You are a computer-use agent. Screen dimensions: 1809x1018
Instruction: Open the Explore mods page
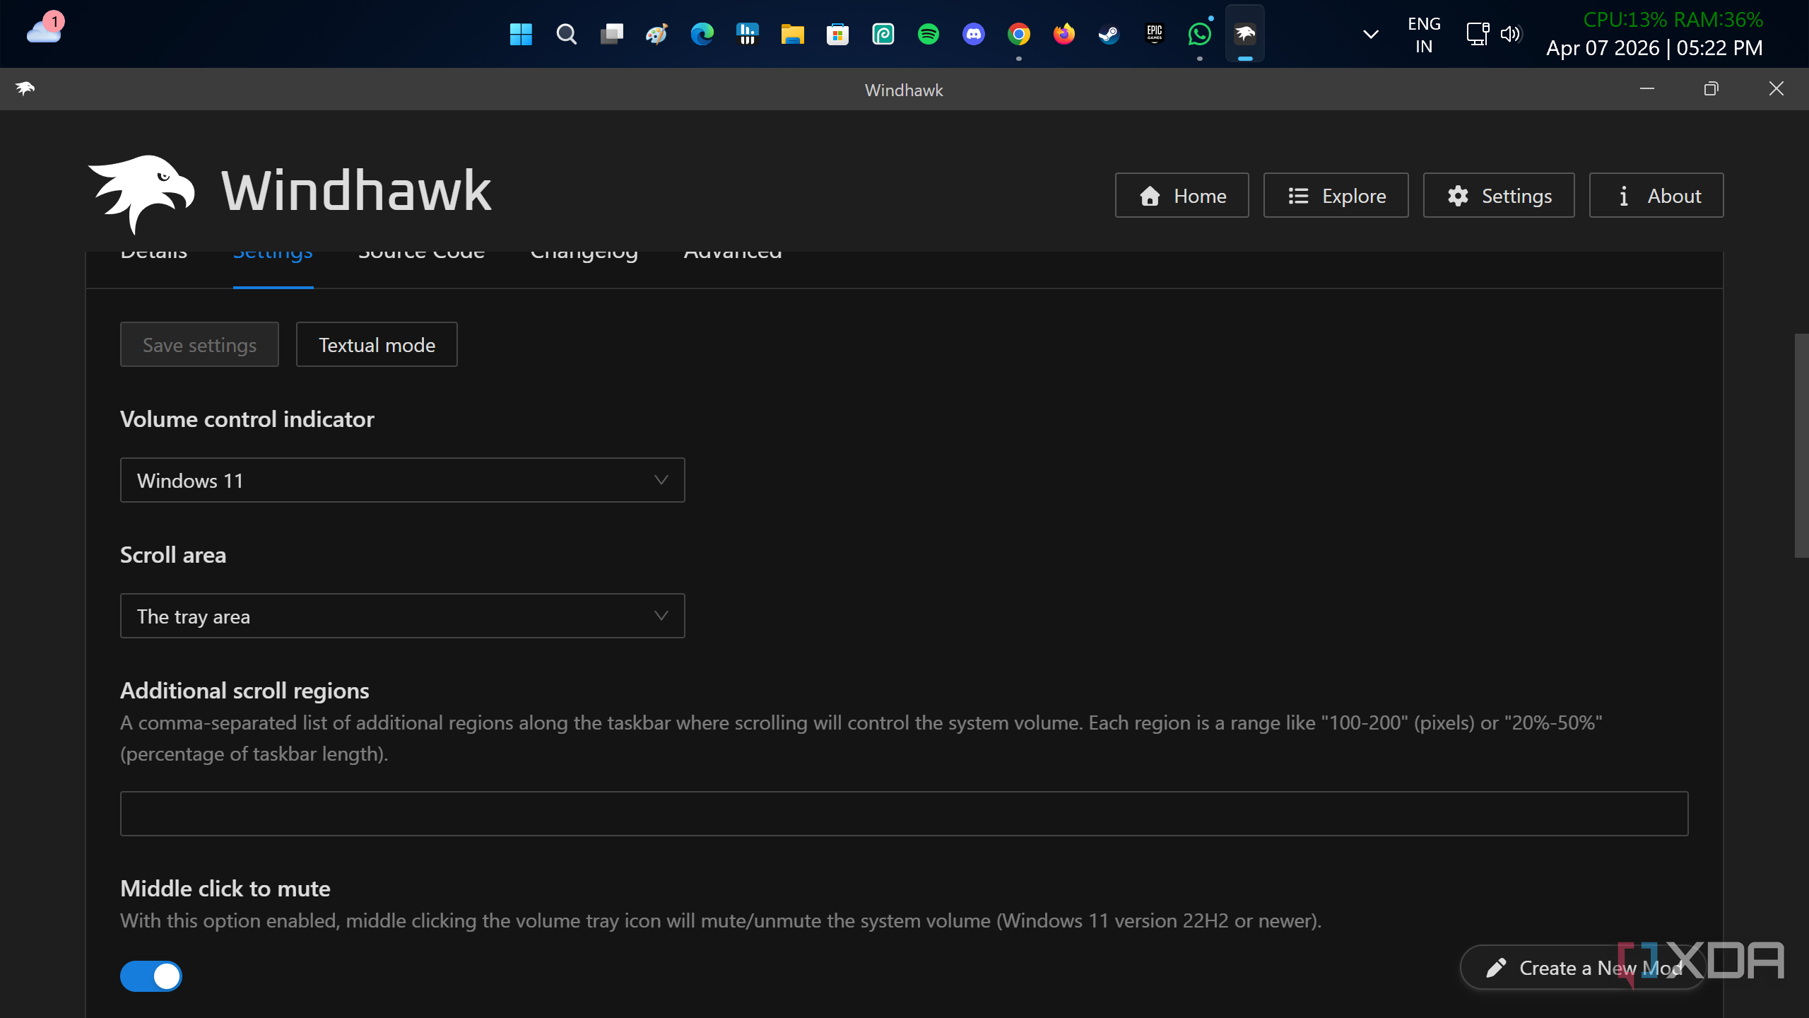coord(1336,195)
